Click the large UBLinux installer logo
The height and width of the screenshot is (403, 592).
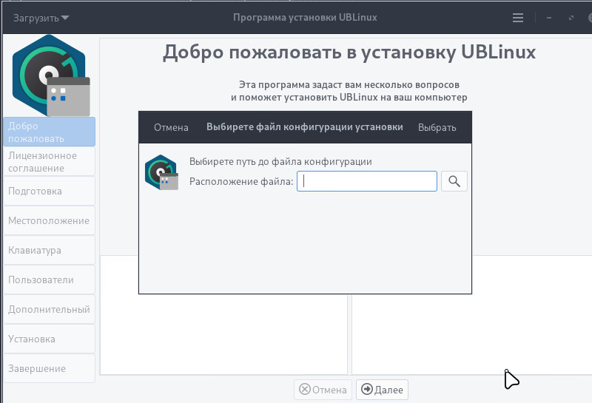(x=51, y=75)
